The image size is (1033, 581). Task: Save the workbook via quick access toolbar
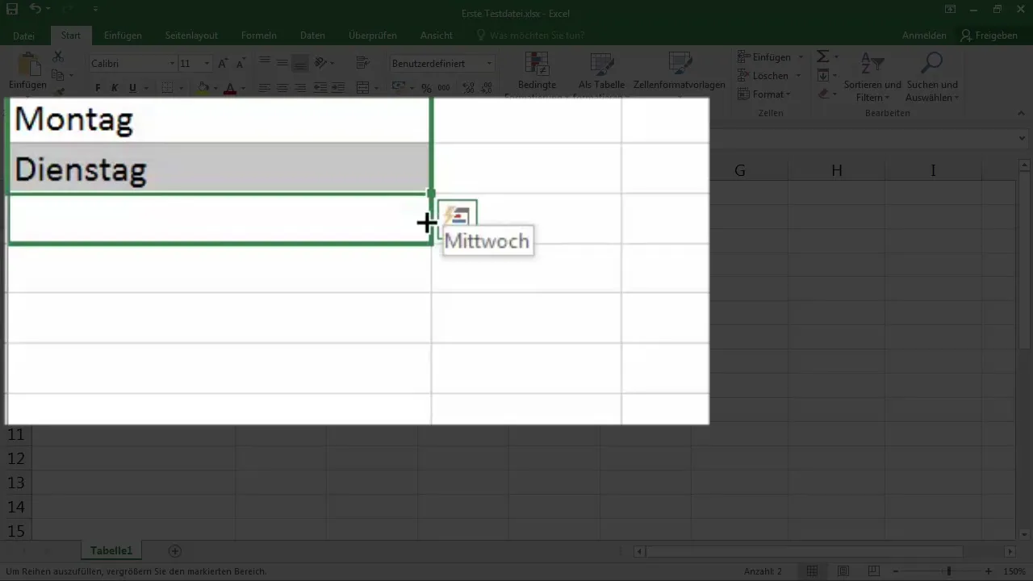[11, 10]
